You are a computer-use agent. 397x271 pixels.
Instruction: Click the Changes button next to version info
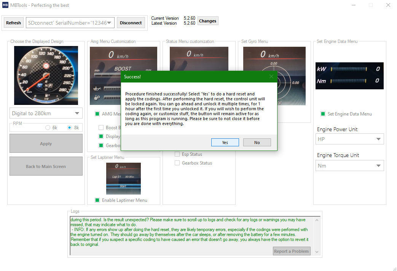(x=207, y=21)
